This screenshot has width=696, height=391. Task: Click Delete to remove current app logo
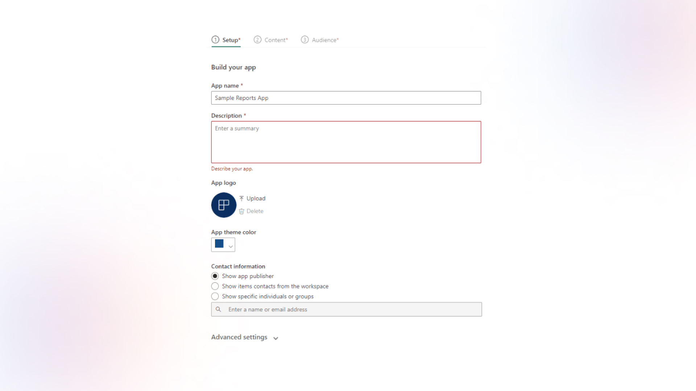pos(250,211)
